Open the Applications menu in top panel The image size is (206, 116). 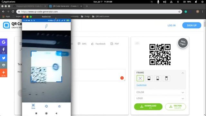8,2
